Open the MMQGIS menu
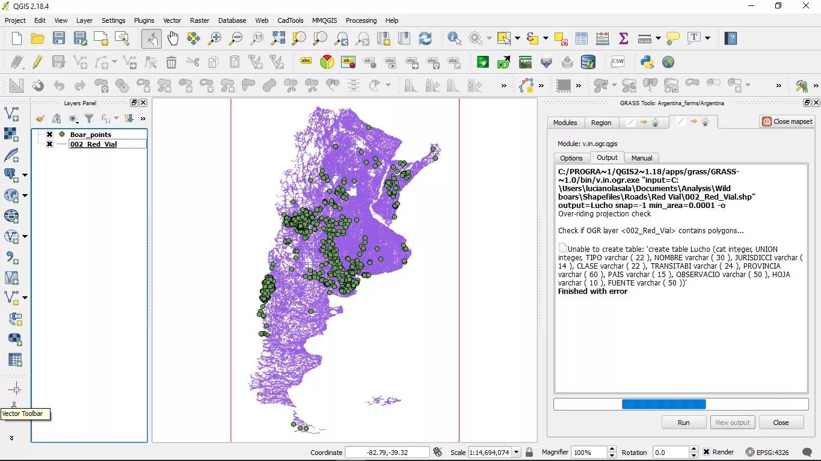Screen dimensions: 821x461 (324, 20)
